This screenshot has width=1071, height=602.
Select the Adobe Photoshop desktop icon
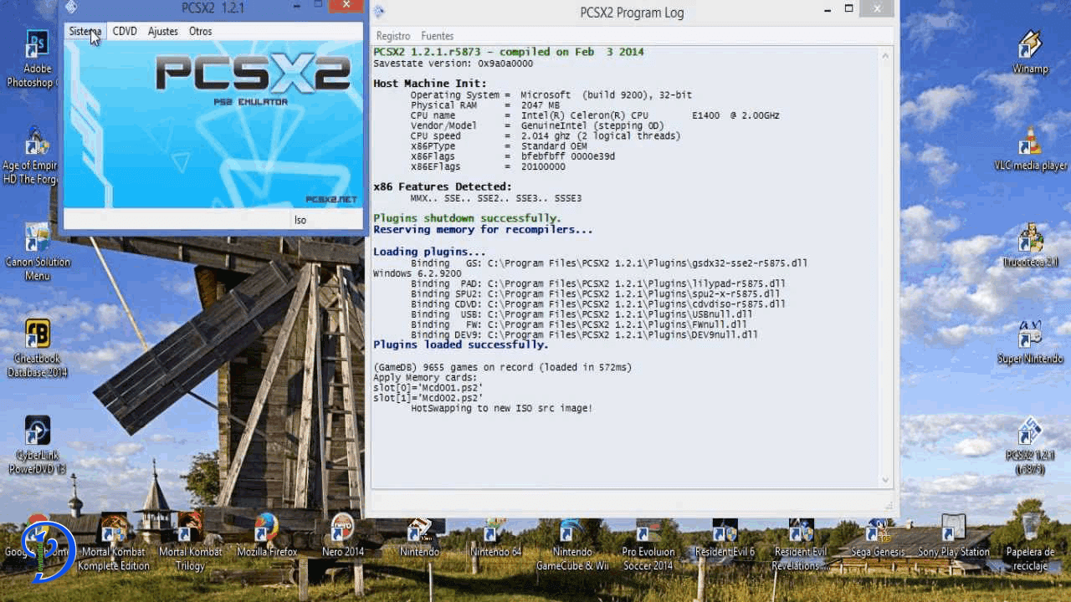36,59
